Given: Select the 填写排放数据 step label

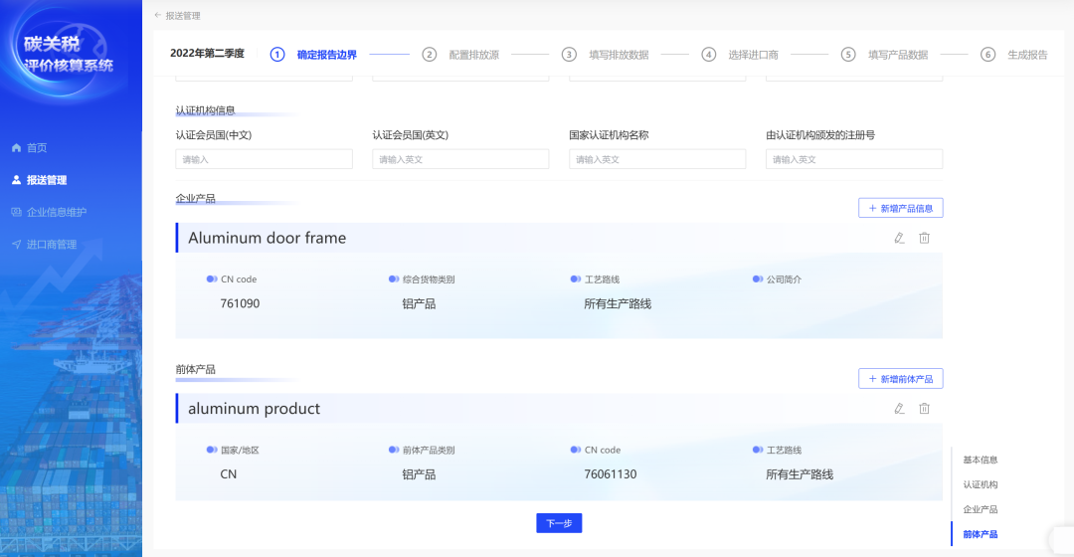Looking at the screenshot, I should pos(619,54).
